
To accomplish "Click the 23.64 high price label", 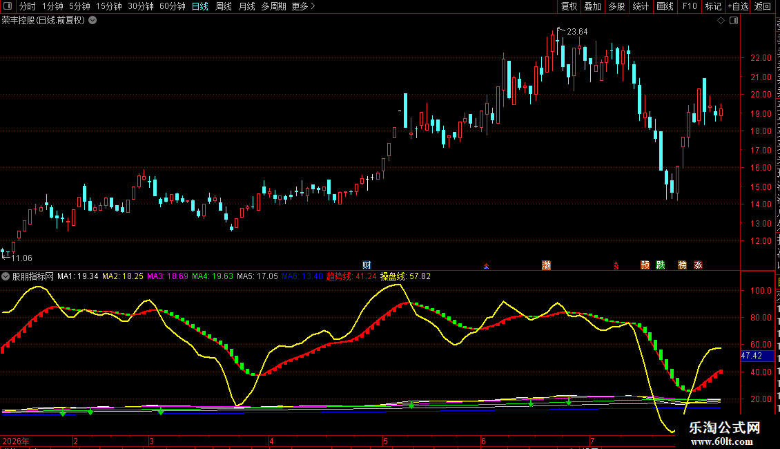I will point(577,31).
